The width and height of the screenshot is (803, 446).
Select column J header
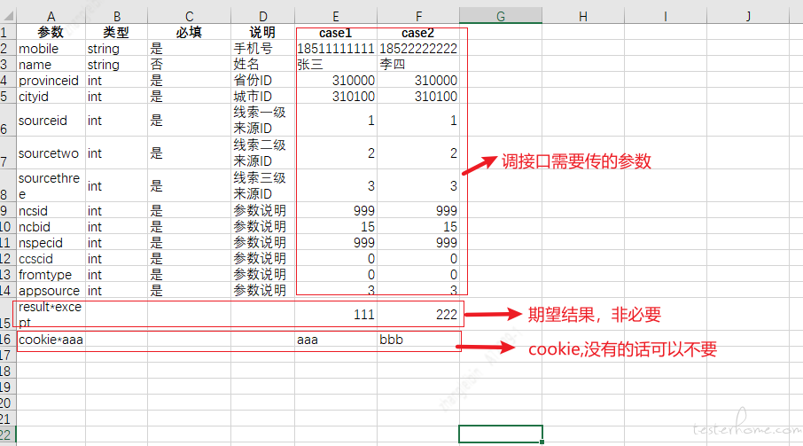point(748,16)
